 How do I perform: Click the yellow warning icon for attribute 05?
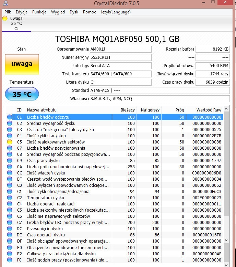pyautogui.click(x=10, y=142)
